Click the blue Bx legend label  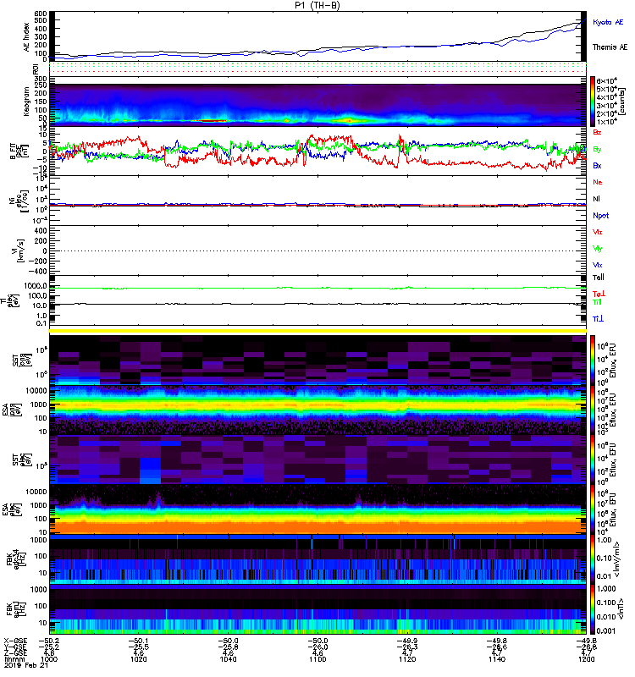(x=597, y=166)
